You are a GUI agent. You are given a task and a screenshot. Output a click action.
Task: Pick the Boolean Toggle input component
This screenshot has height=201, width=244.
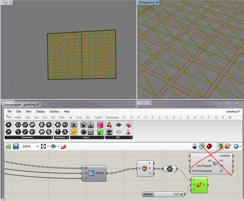[x=84, y=125]
